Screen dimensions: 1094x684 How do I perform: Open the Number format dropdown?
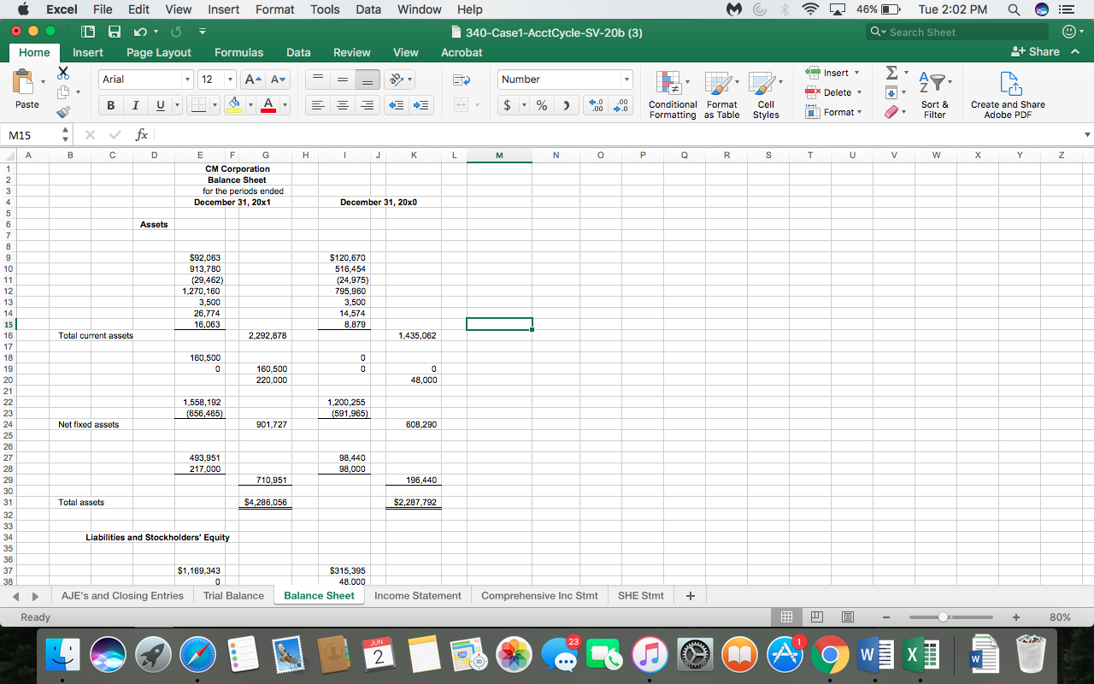click(x=626, y=79)
